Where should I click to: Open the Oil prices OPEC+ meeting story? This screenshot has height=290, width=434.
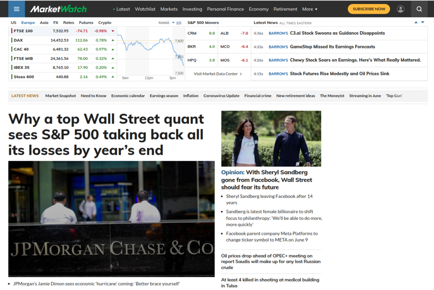point(271,261)
